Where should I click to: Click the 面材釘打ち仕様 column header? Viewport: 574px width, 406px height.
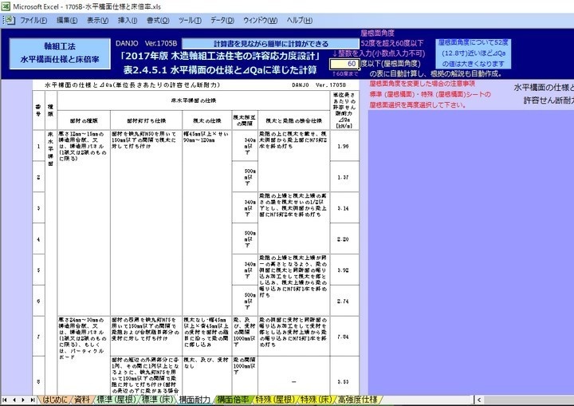click(x=146, y=120)
